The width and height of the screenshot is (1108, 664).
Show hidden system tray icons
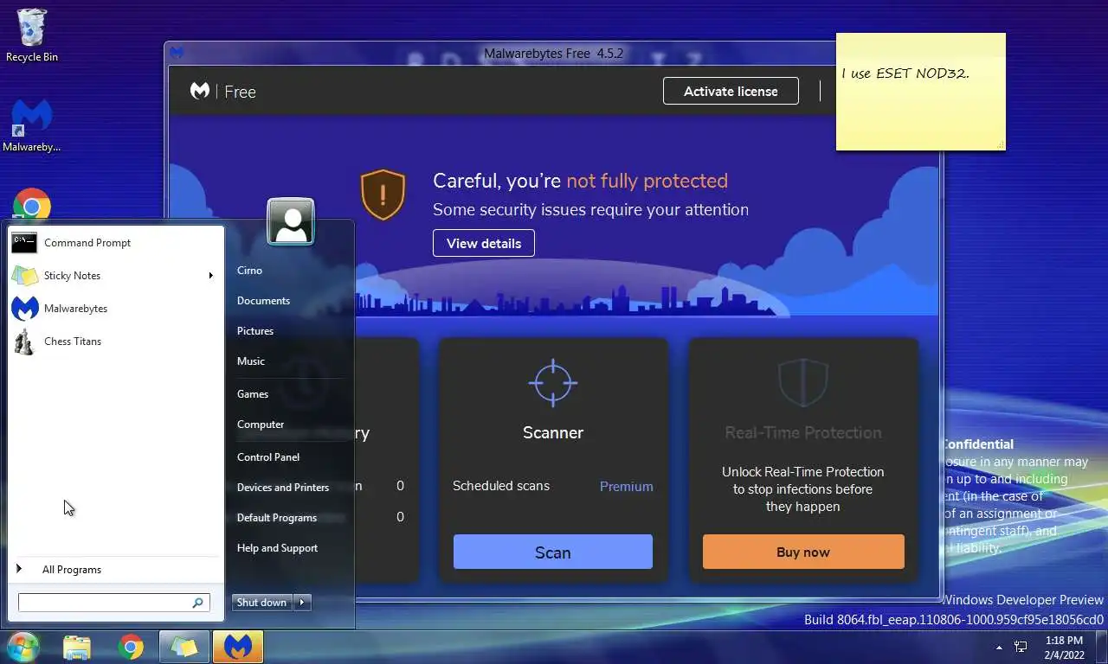[x=999, y=648]
